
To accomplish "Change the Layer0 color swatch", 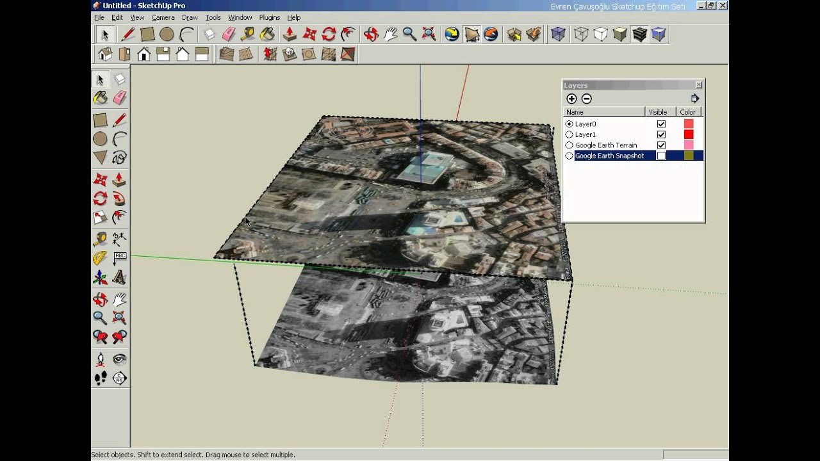I will (x=689, y=124).
